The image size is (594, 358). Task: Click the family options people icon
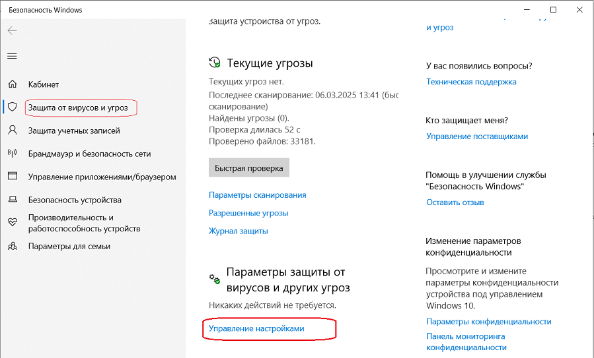[x=12, y=246]
